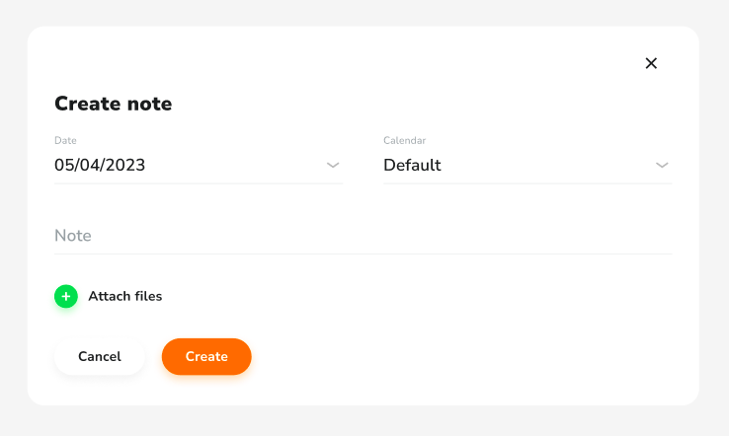Viewport: 729px width, 436px height.
Task: Select the 05/04/2023 date text
Action: (100, 165)
